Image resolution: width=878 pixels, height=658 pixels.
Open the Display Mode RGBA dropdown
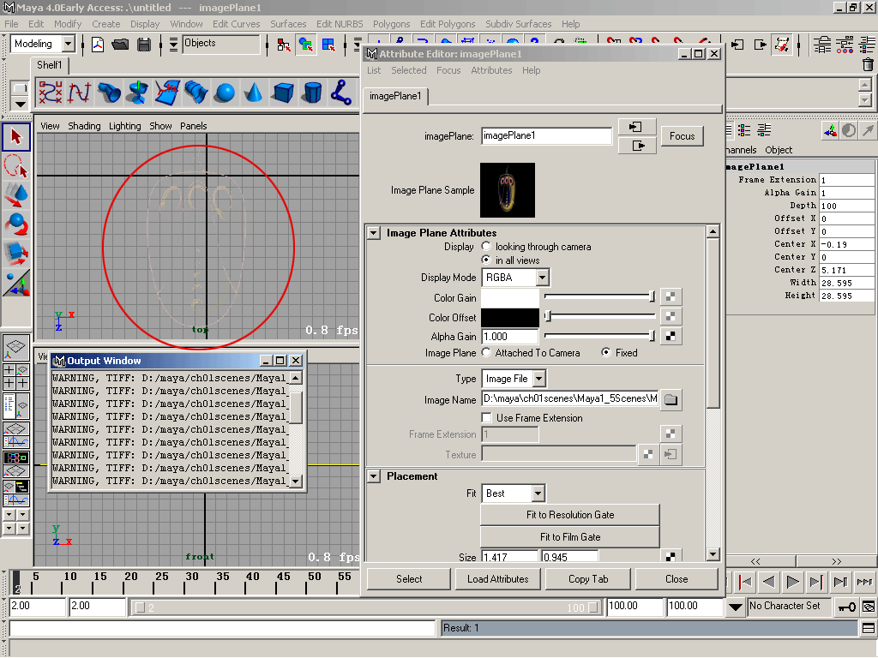coord(542,278)
